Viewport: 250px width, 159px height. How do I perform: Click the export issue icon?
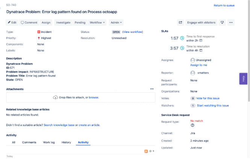(x=222, y=22)
